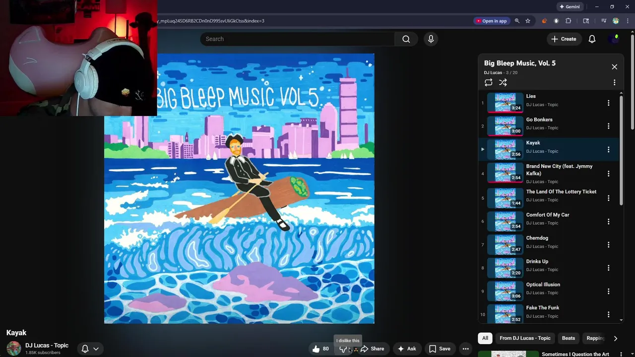Viewport: 635px width, 357px height.
Task: Open options menu for Fake The Funk
Action: (x=608, y=315)
